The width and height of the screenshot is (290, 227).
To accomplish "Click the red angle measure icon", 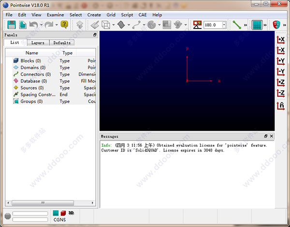I will (x=197, y=25).
